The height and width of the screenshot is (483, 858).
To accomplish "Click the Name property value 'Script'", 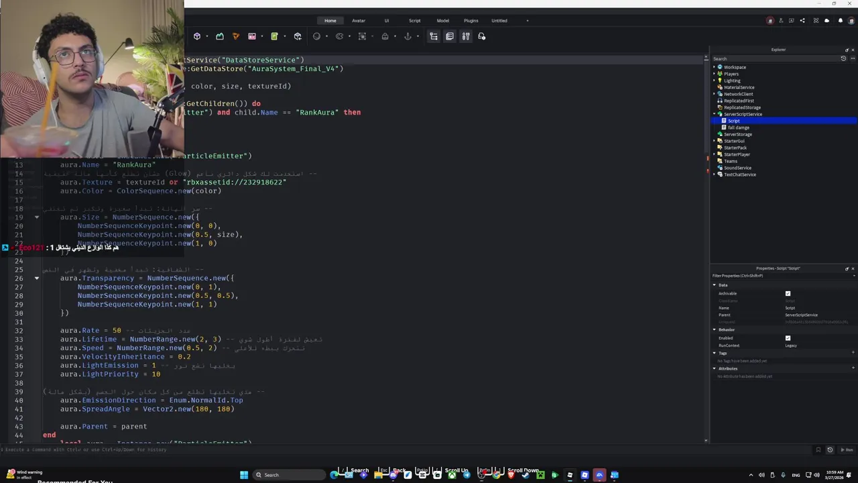I will (790, 308).
